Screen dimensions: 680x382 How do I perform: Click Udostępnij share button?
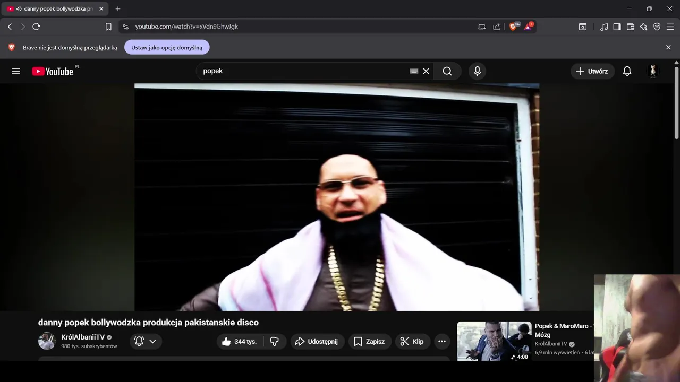[x=318, y=341]
